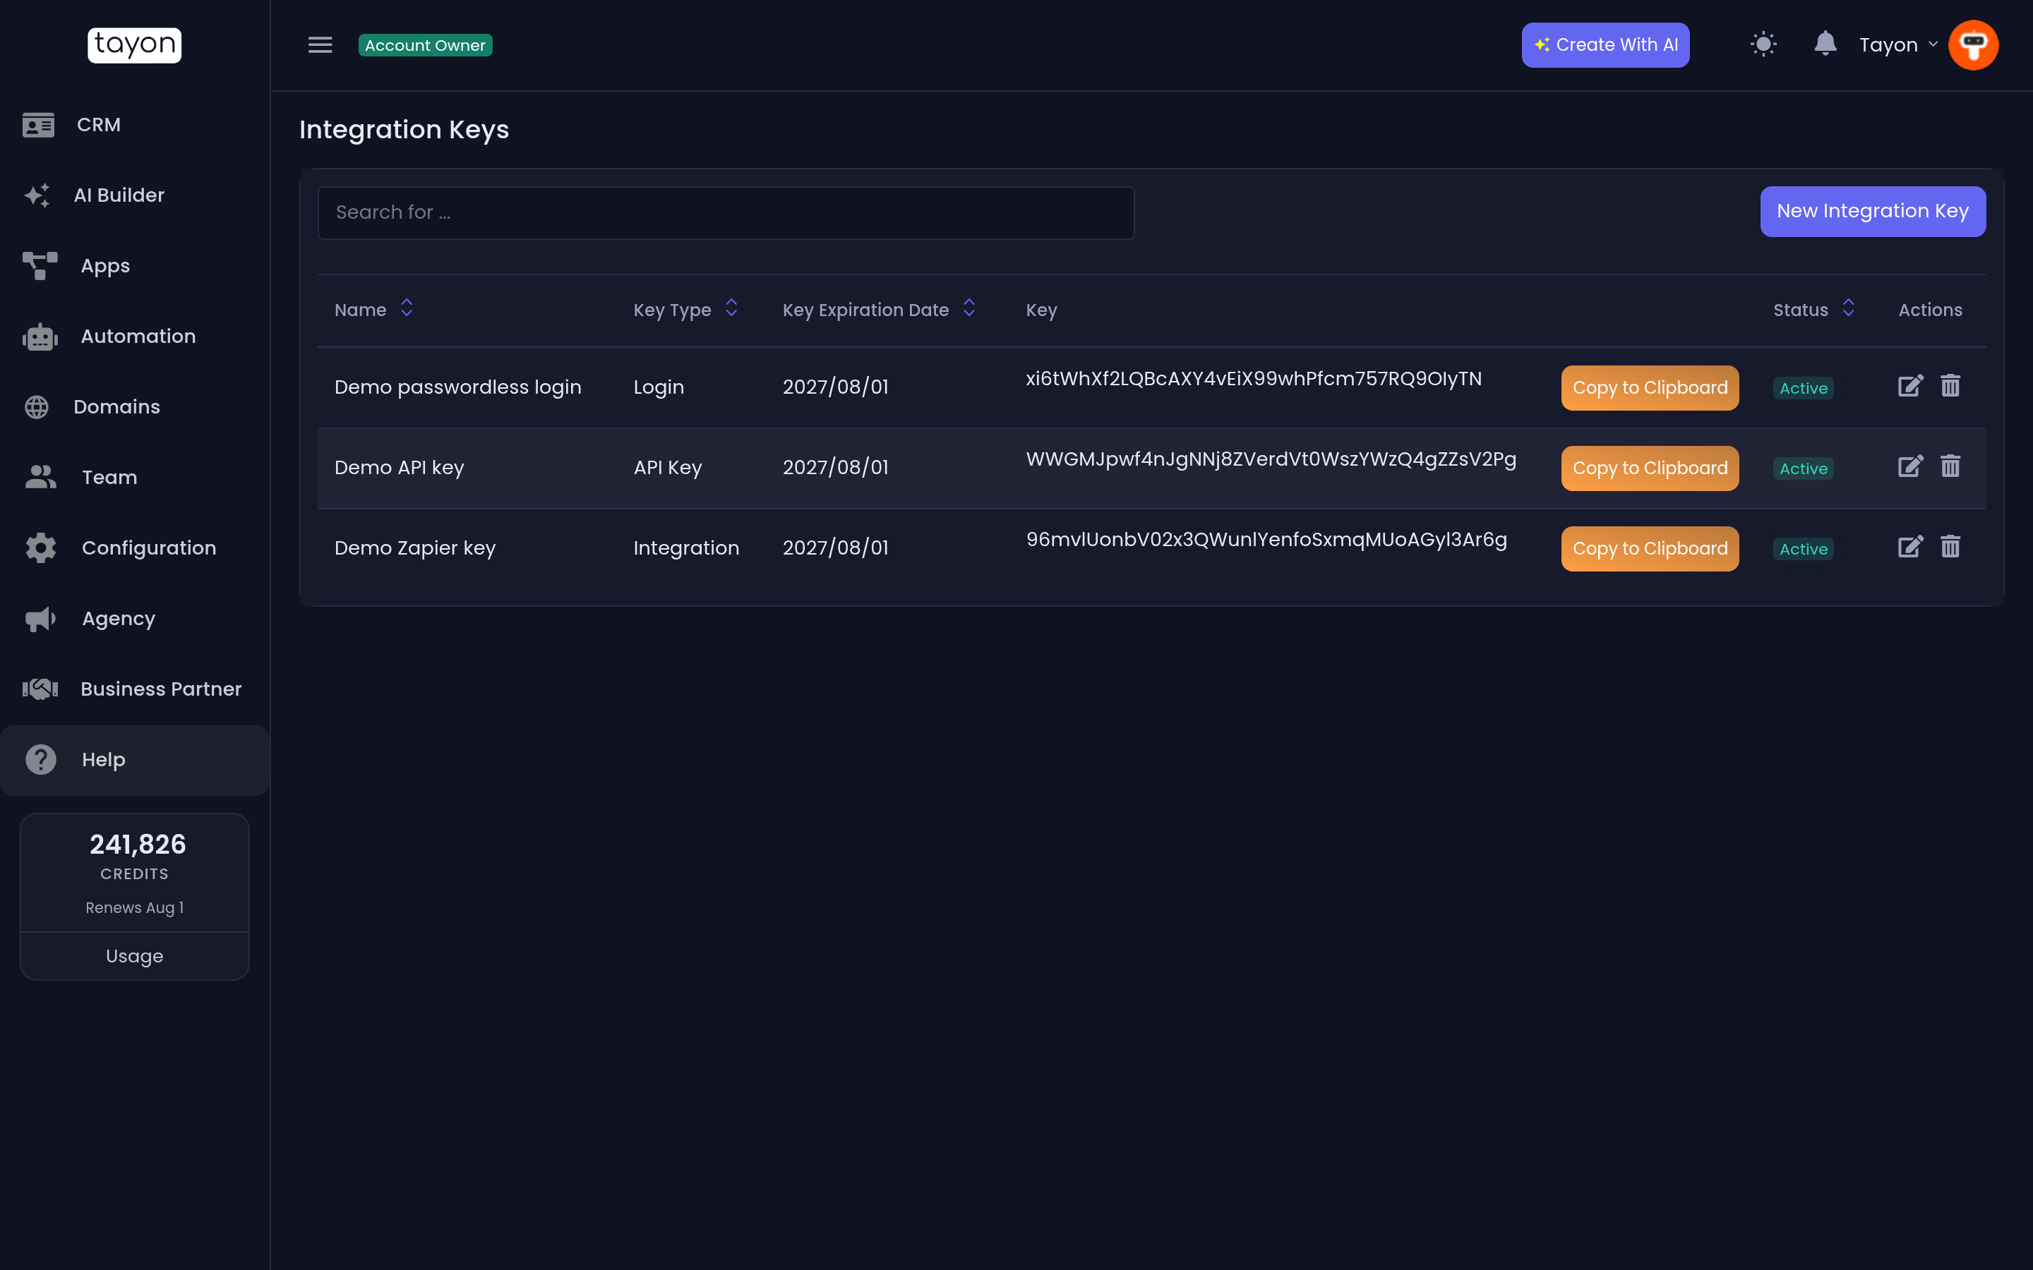Click expiration date of Demo Zapier key
Viewport: 2033px width, 1270px height.
835,548
